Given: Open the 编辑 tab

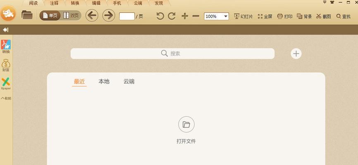Looking at the screenshot, I should click(96, 3).
